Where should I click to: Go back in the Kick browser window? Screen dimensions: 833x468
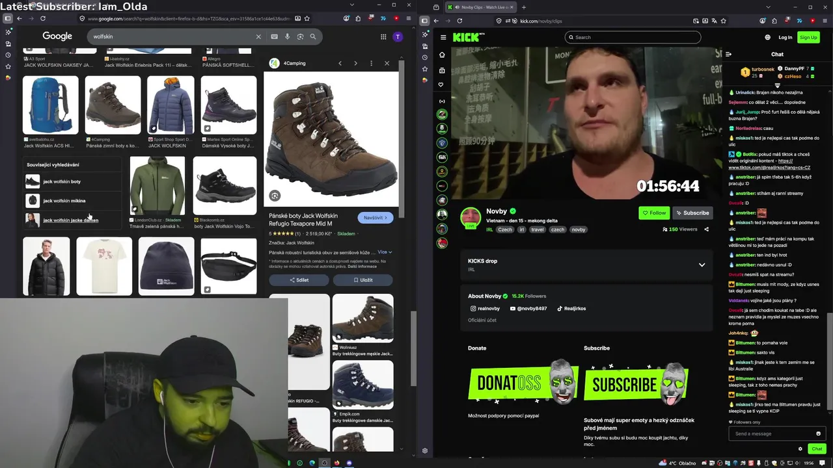point(436,21)
